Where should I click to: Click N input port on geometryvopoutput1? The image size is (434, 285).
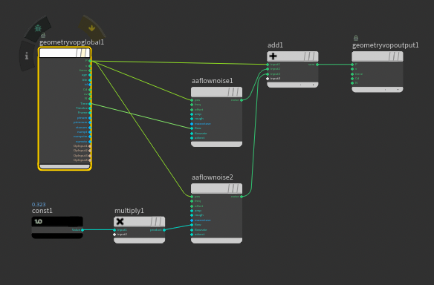coord(352,83)
